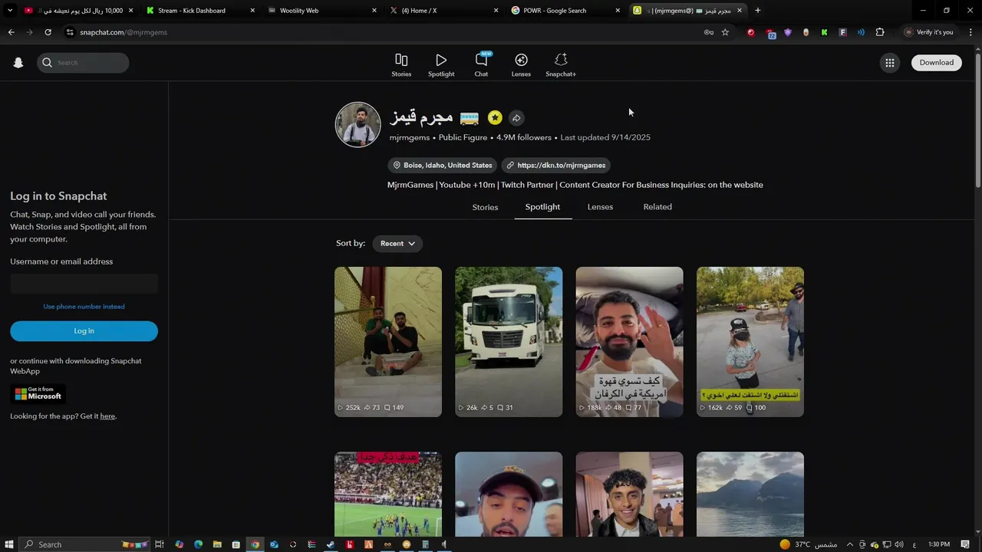
Task: Open the dkn.to/mjrmgames link
Action: [556, 165]
